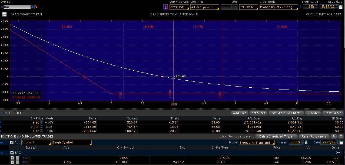The width and height of the screenshot is (345, 165).
Task: Click the 53.20% vol value for OPT row
Action: pyautogui.click(x=306, y=162)
